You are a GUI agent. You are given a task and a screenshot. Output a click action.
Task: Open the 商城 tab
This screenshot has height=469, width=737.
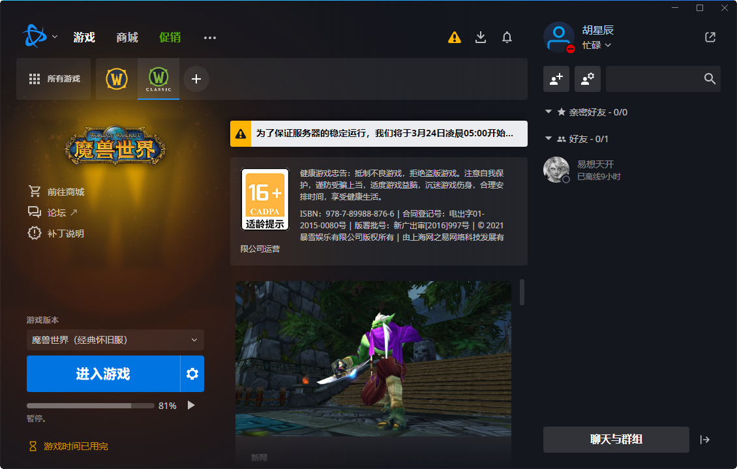(127, 37)
